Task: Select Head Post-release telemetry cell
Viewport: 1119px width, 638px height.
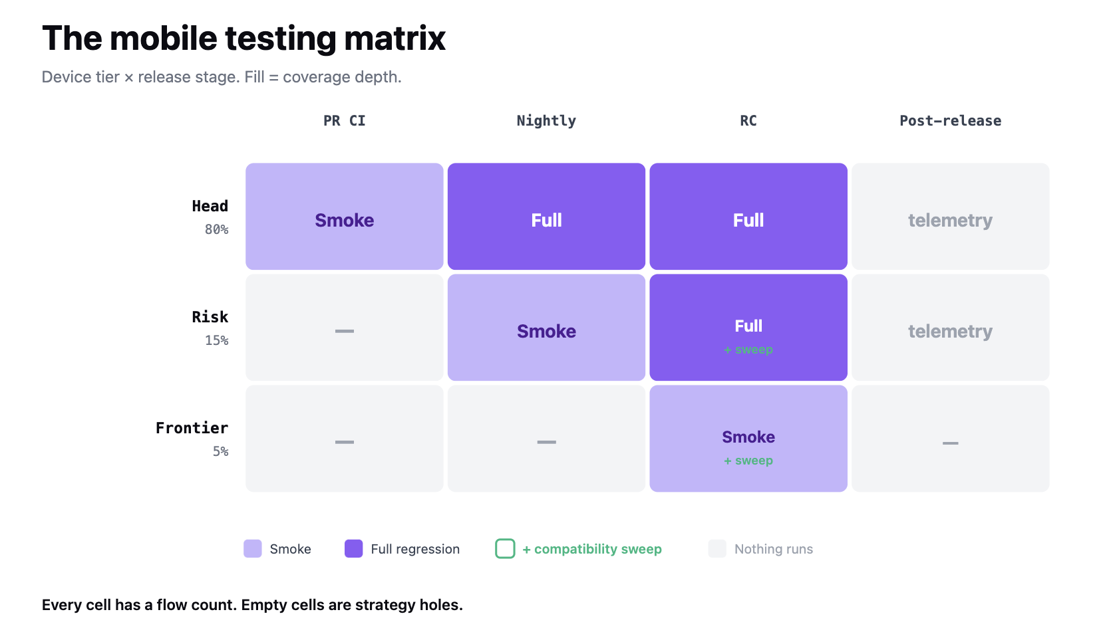Action: [950, 217]
